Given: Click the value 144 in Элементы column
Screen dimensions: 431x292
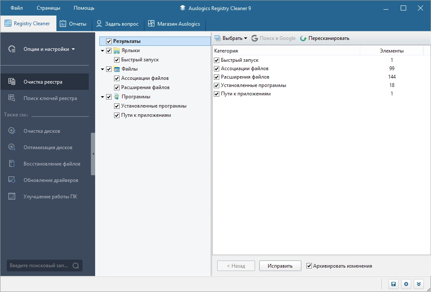Looking at the screenshot, I should [392, 77].
